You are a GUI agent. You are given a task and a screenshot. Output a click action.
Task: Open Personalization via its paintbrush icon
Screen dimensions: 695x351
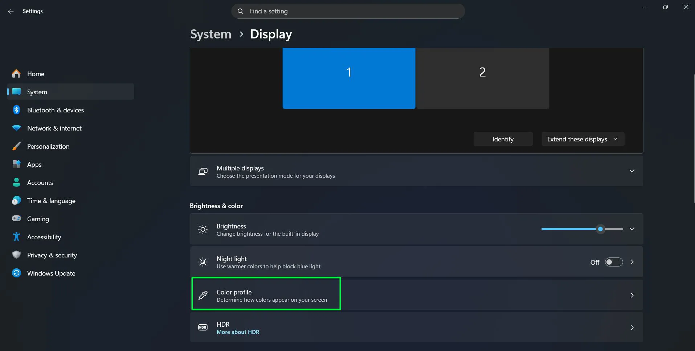16,146
